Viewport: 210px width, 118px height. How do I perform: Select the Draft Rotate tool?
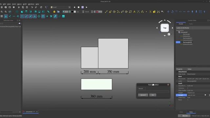172,12
